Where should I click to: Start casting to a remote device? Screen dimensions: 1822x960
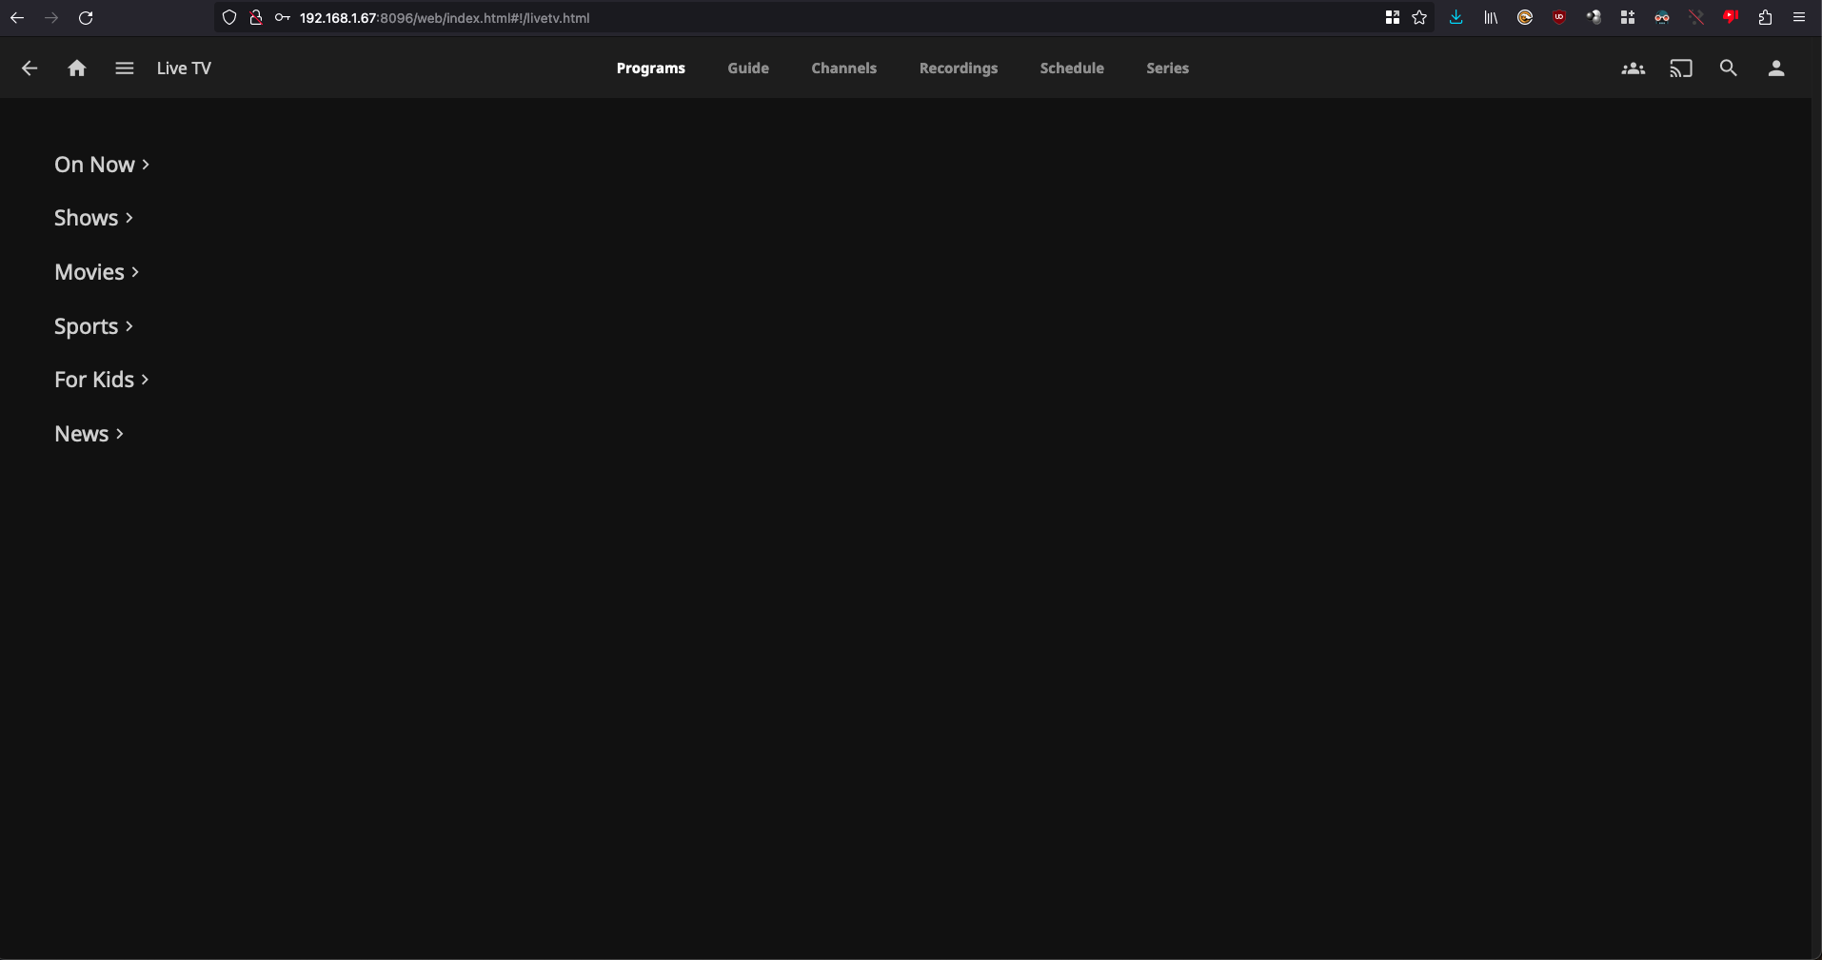1681,69
